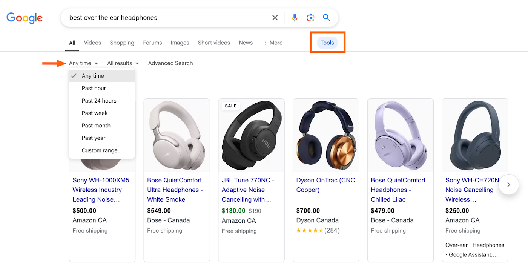Click the Dyson star rating (284)

pos(318,230)
